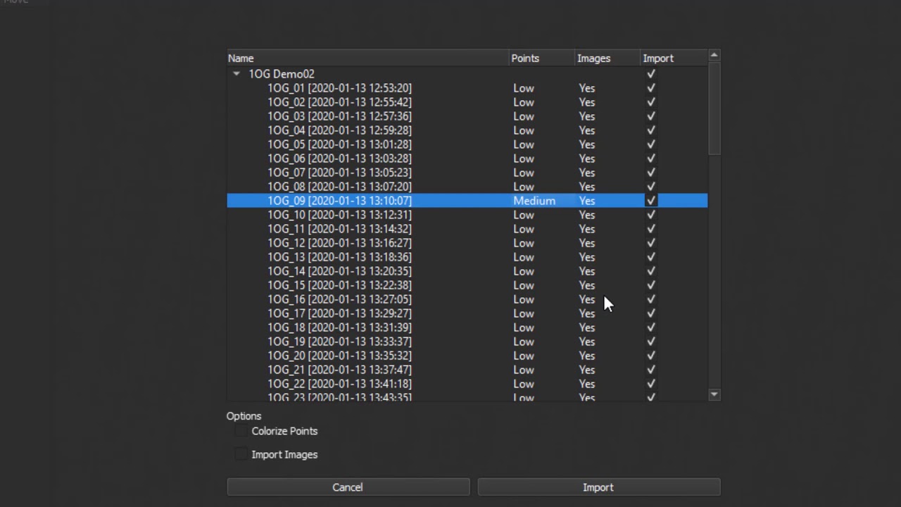Open Points value Low for 1OG_01

point(524,88)
